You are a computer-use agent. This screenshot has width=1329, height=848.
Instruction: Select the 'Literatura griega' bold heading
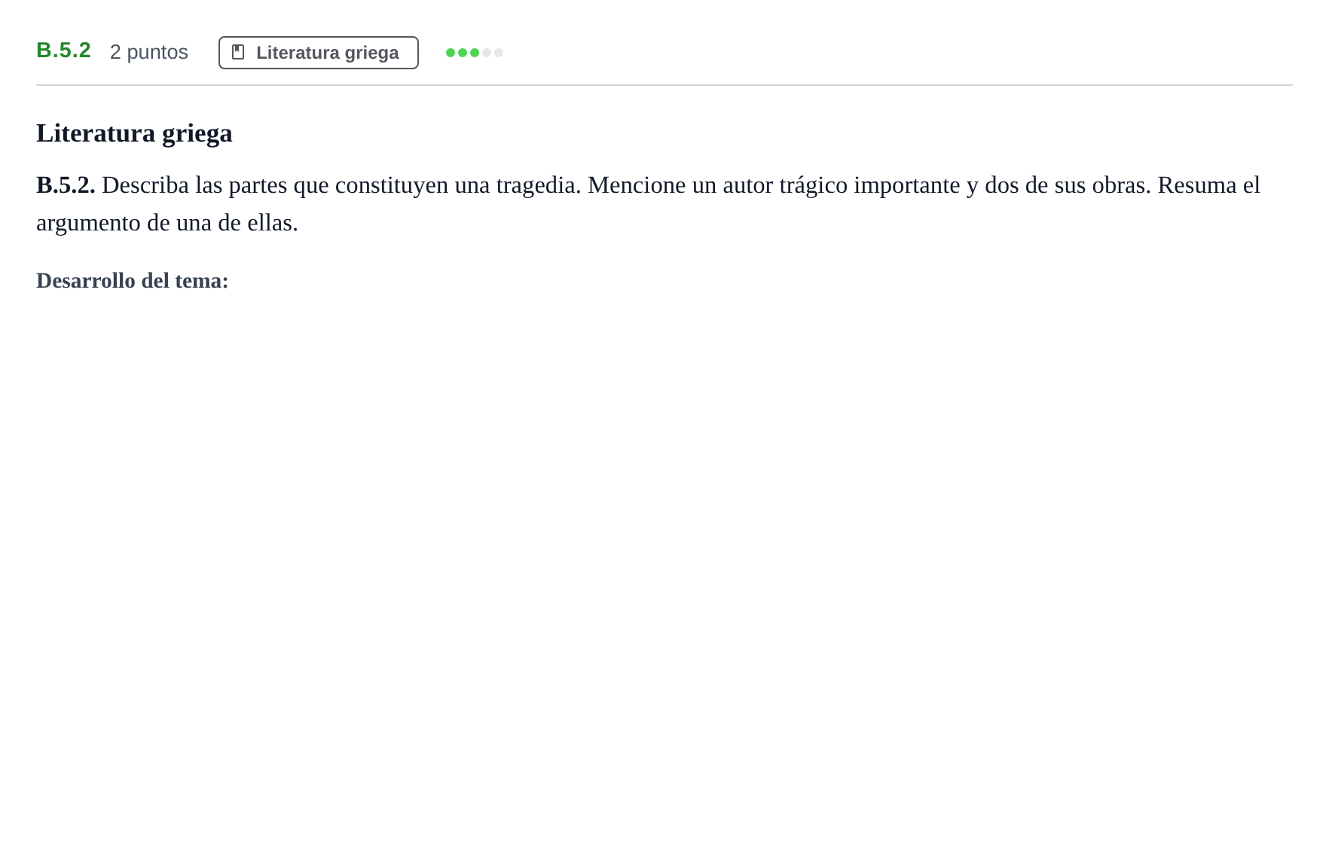pos(134,133)
